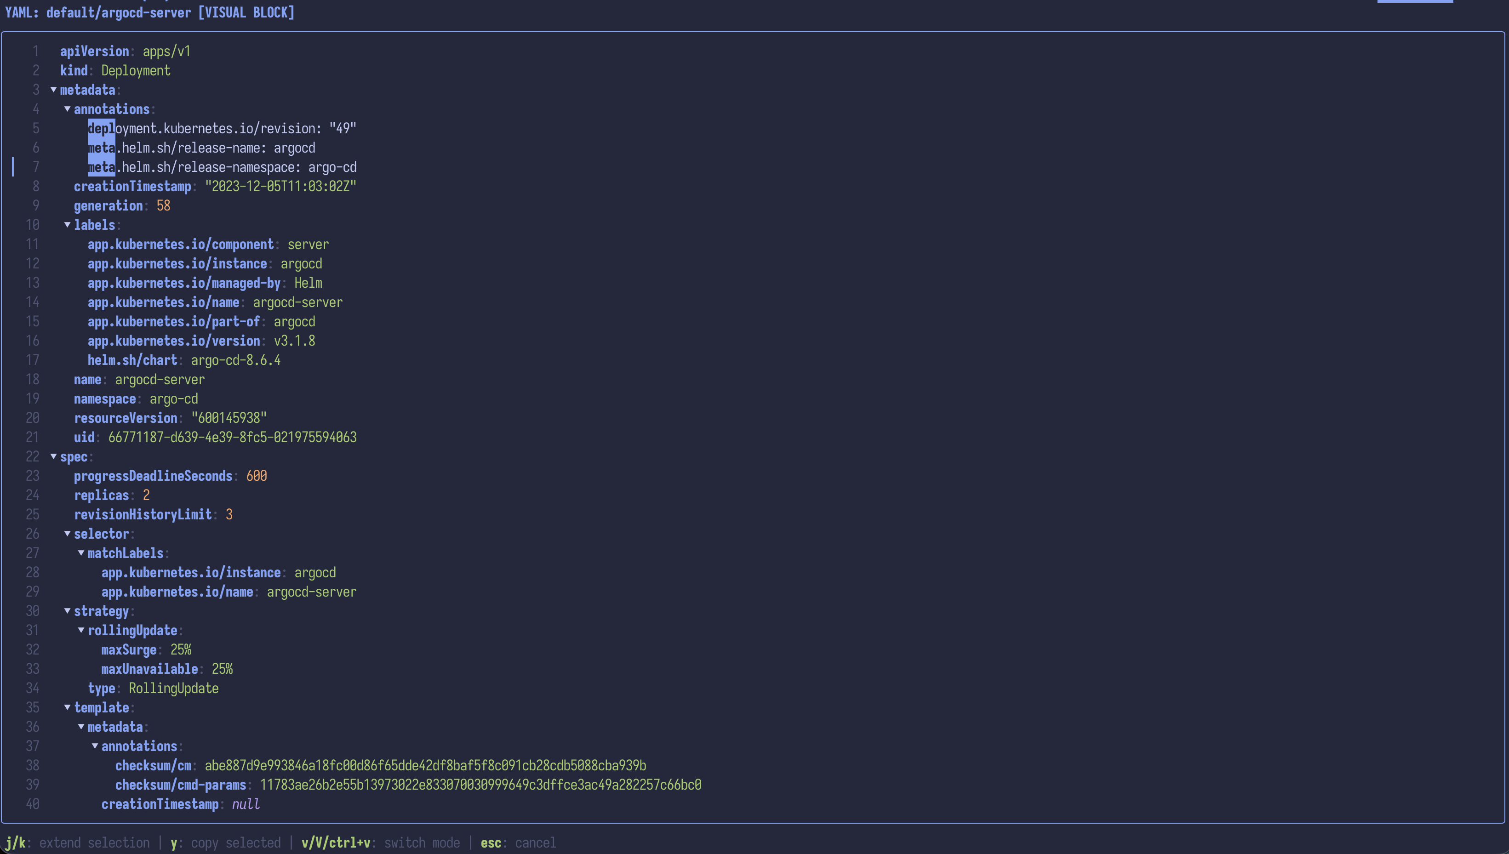The width and height of the screenshot is (1509, 854).
Task: Click the highlighted meta text on line 7
Action: 101,167
